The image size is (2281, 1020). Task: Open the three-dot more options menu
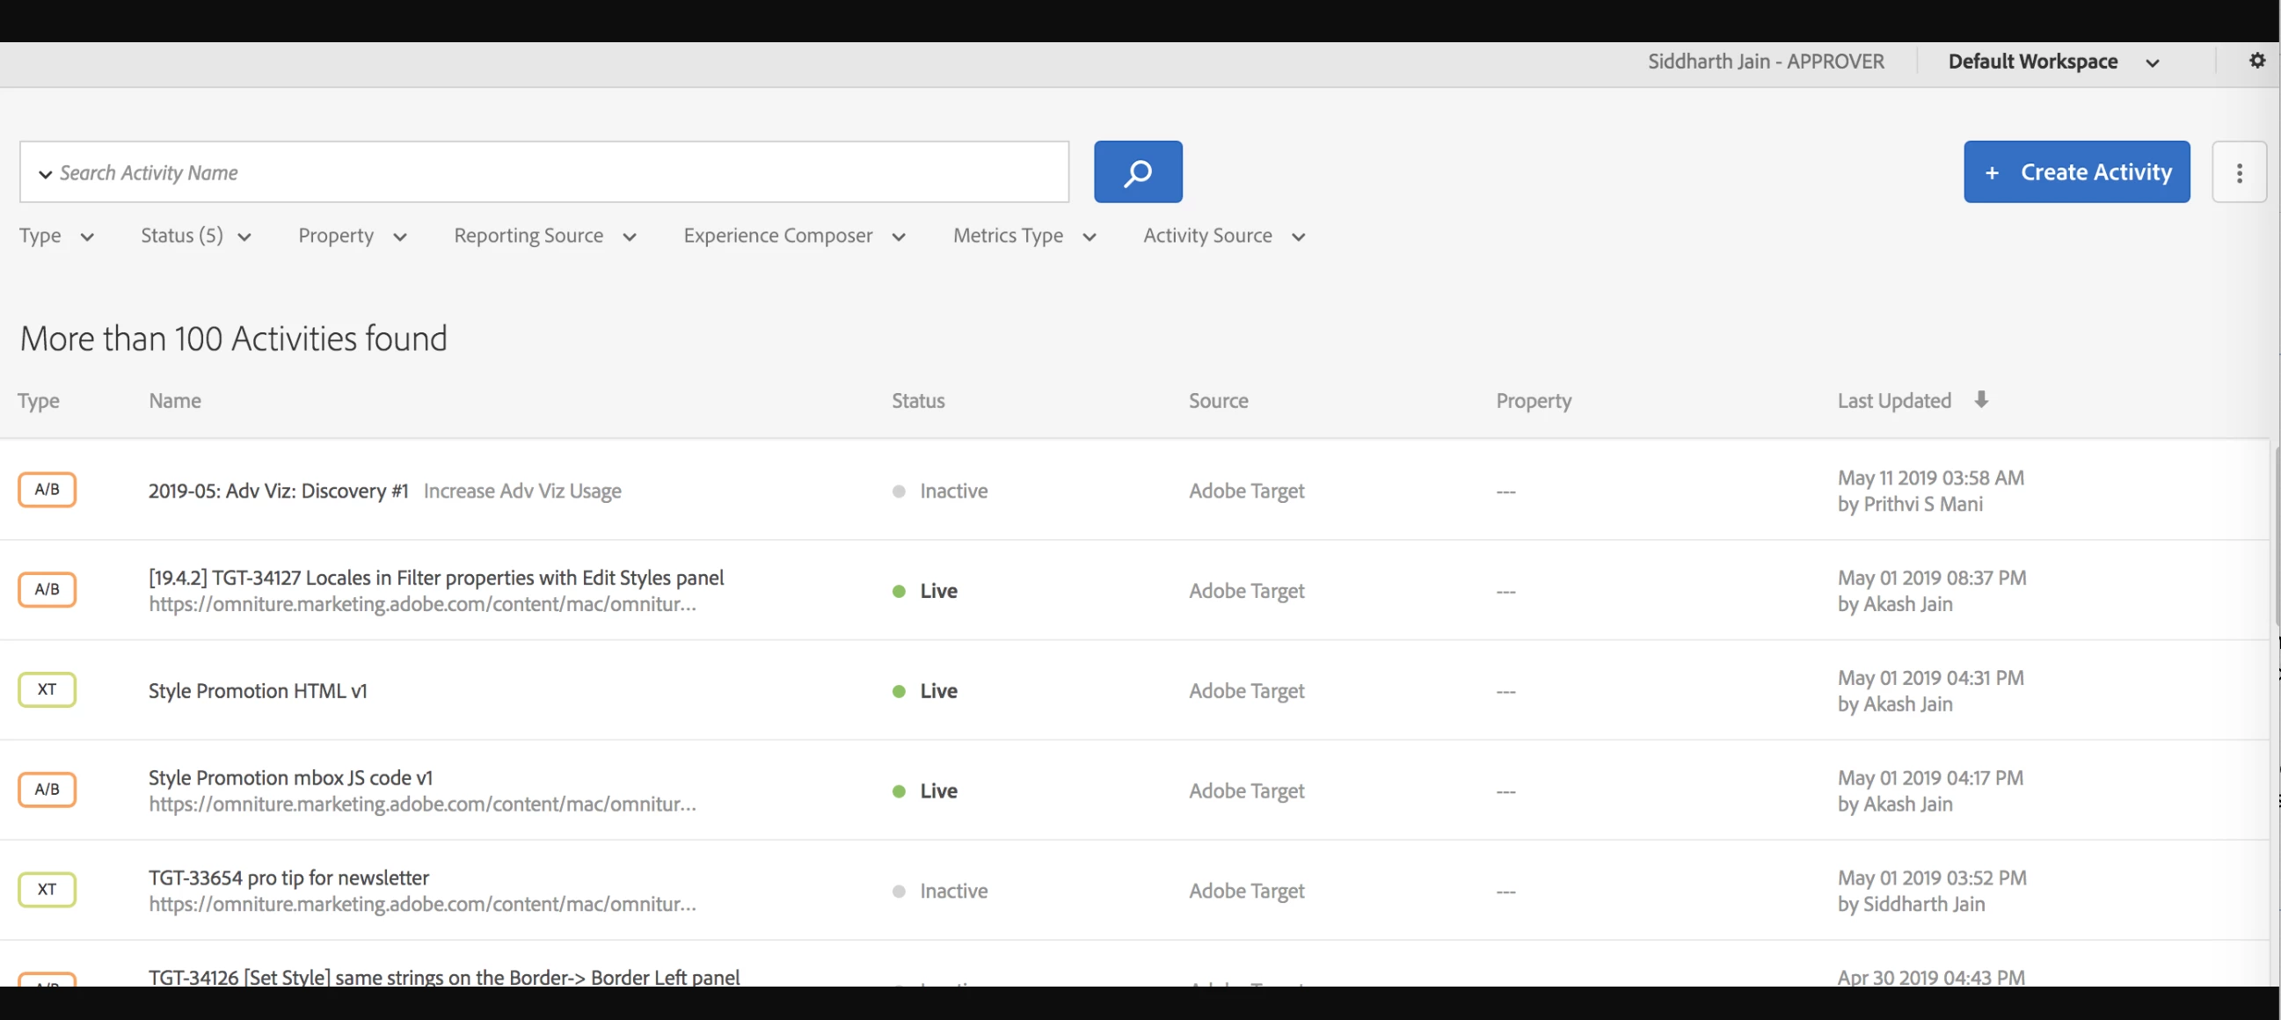pyautogui.click(x=2239, y=171)
